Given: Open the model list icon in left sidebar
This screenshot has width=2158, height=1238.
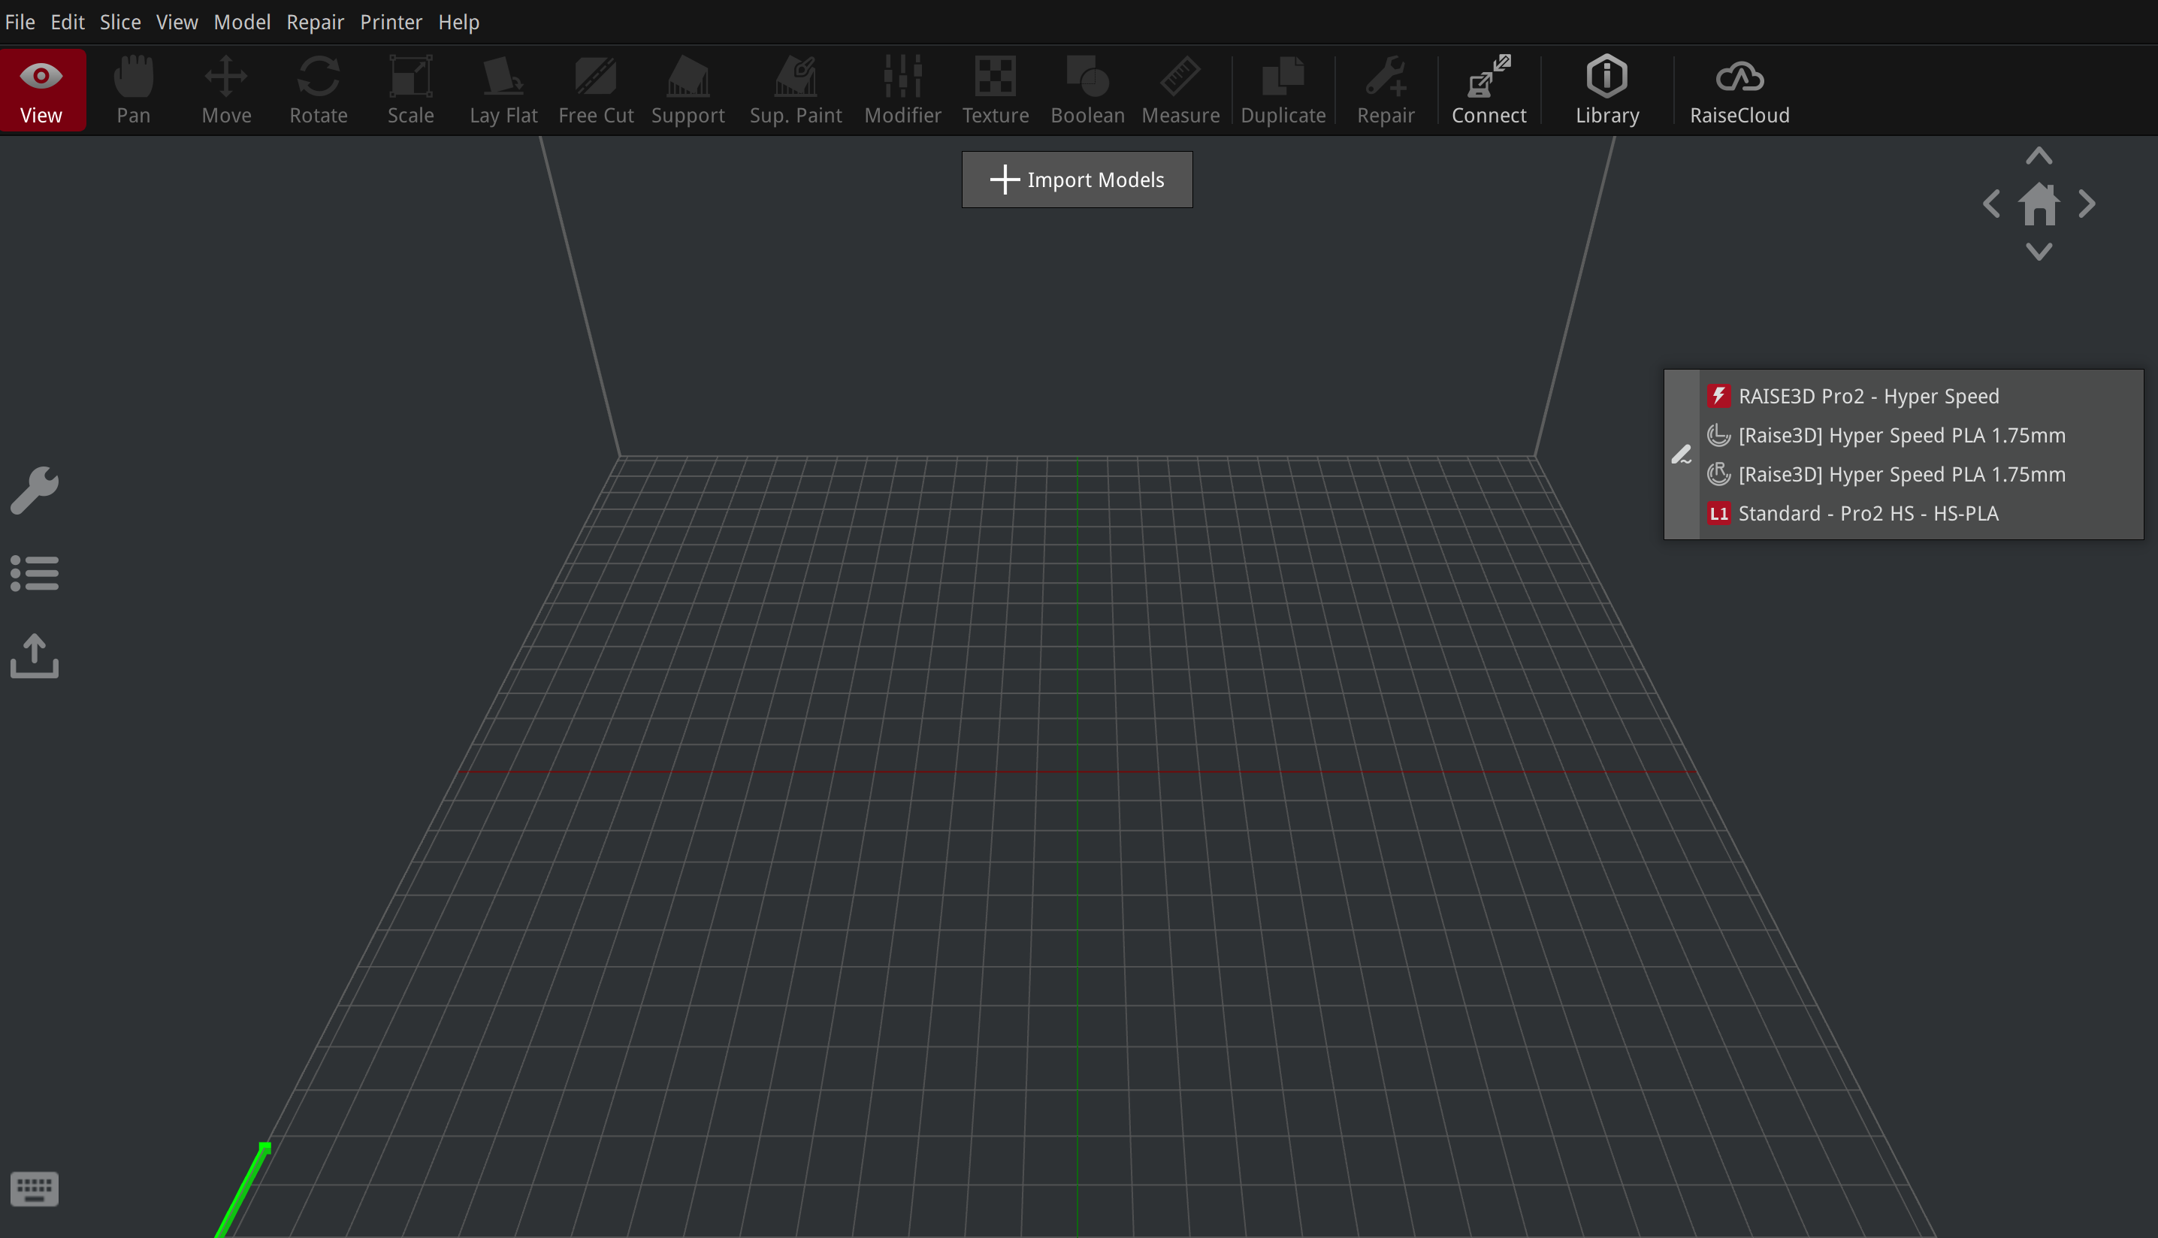Looking at the screenshot, I should tap(35, 573).
